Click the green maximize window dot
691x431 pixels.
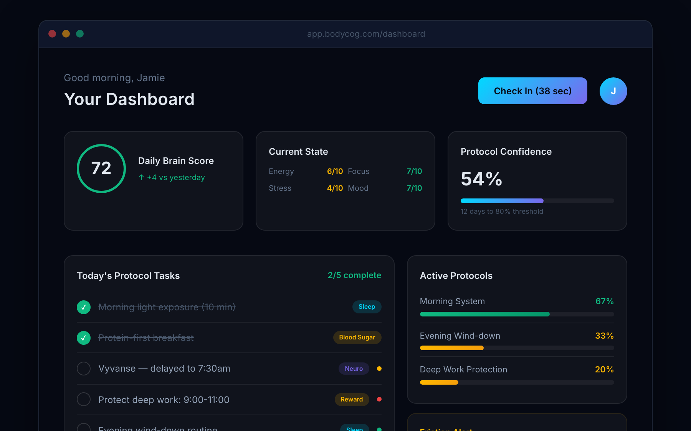(80, 34)
